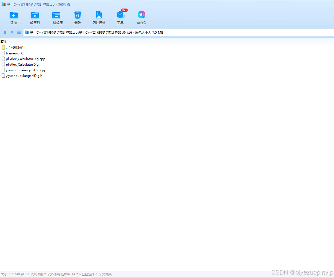Click the archive path address field

(x=178, y=32)
